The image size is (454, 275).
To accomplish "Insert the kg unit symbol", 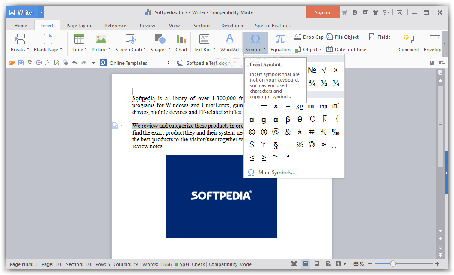I will pyautogui.click(x=300, y=107).
